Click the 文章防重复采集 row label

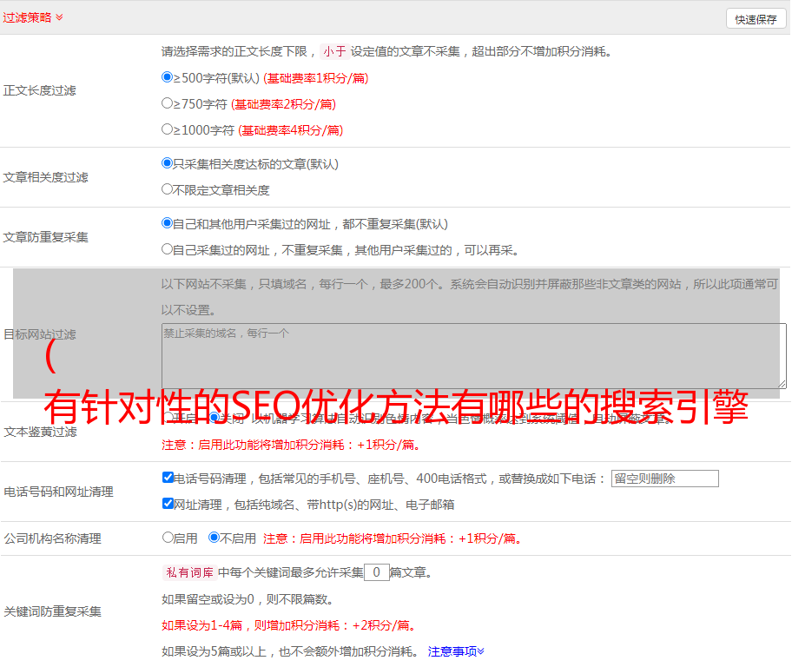(45, 237)
